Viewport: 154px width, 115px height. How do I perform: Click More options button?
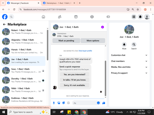tap(93, 40)
